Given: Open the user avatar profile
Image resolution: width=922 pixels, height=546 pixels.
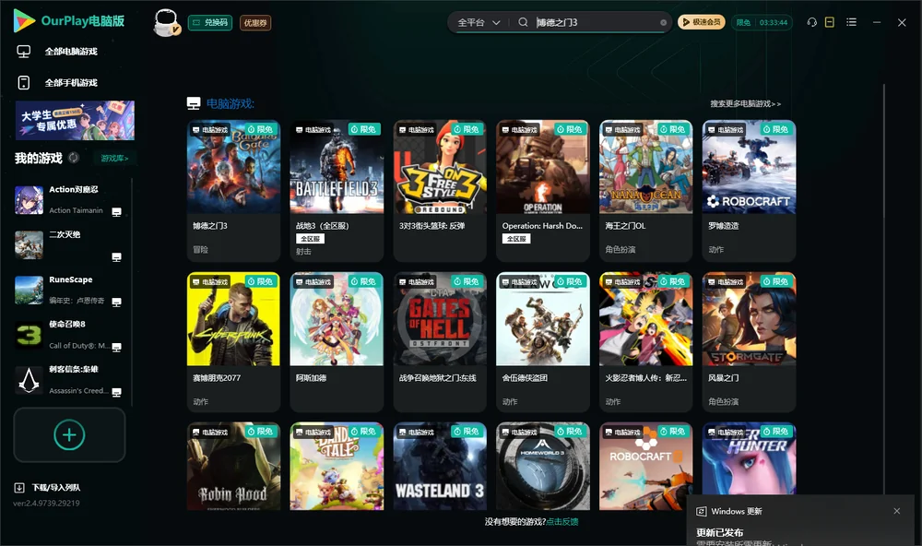Looking at the screenshot, I should pyautogui.click(x=166, y=22).
